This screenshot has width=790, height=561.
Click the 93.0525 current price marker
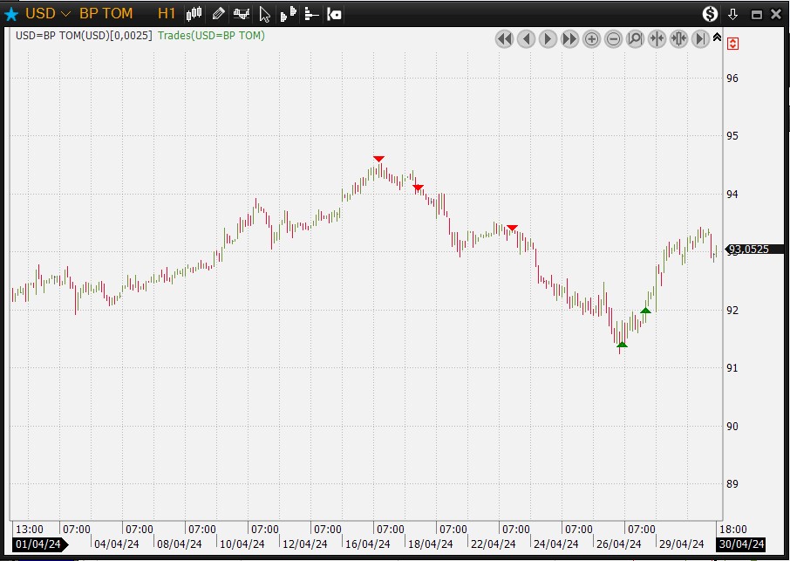point(748,249)
